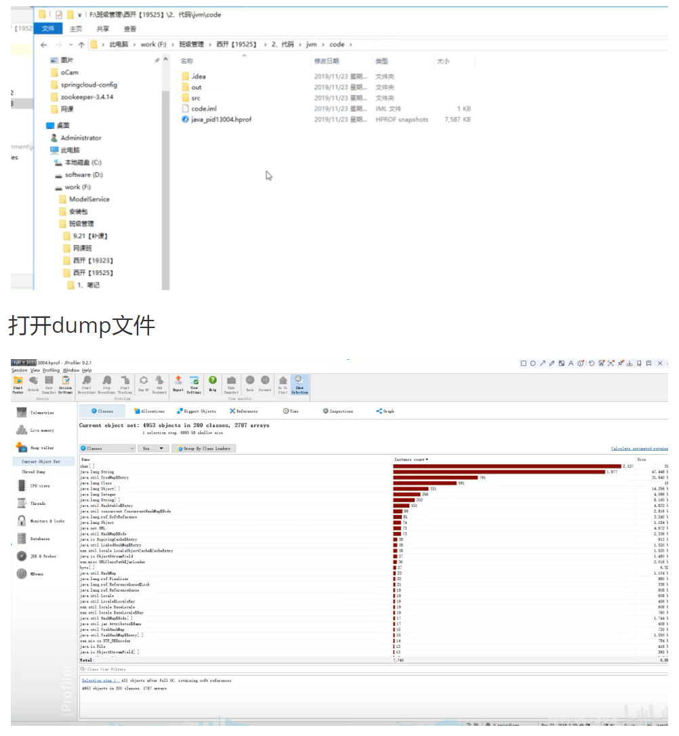Click the Explorer back arrow button
Viewport: 679px width, 736px height.
43,45
